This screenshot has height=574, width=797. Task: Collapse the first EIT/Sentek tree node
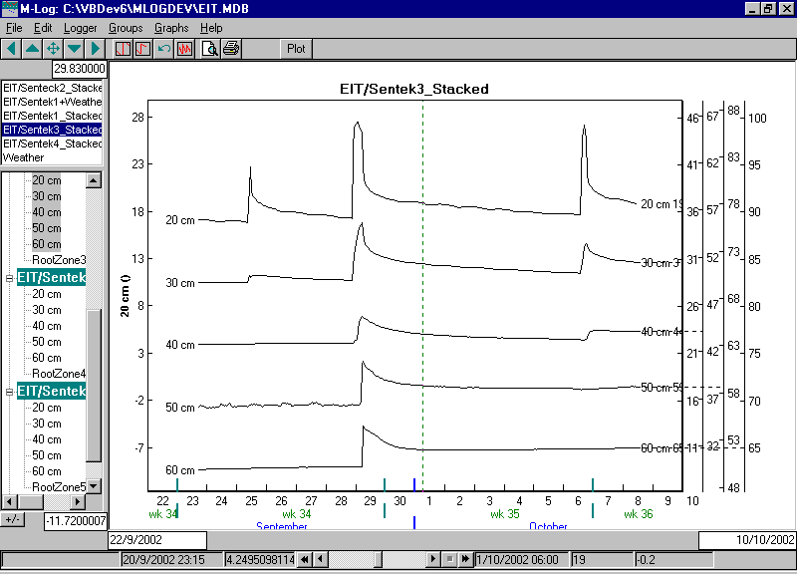click(x=9, y=277)
